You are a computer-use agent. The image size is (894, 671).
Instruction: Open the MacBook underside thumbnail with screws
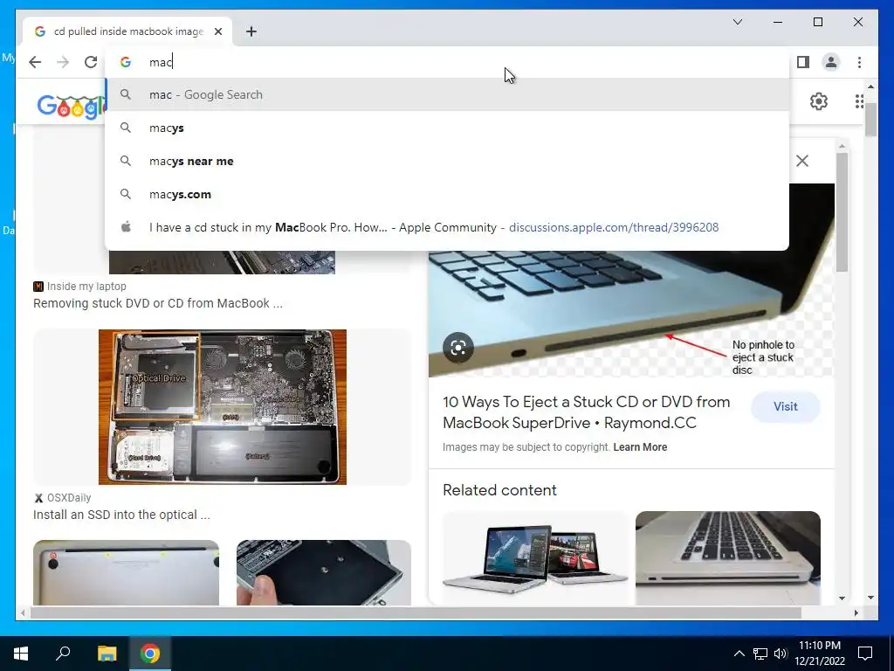click(x=126, y=572)
